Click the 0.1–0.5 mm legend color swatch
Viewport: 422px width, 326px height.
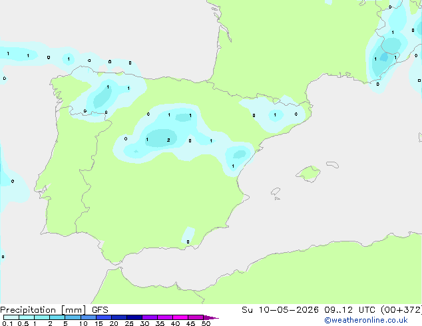pos(11,317)
